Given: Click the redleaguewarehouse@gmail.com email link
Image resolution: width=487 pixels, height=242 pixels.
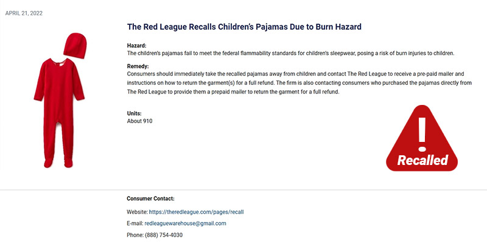Looking at the screenshot, I should pyautogui.click(x=185, y=223).
